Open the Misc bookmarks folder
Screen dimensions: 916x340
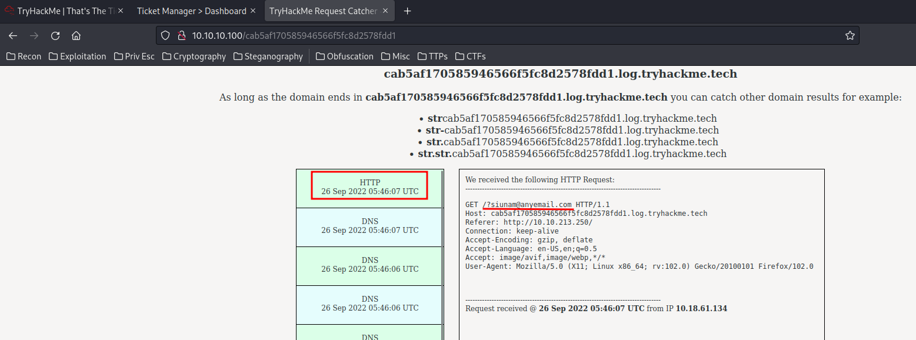coord(396,56)
